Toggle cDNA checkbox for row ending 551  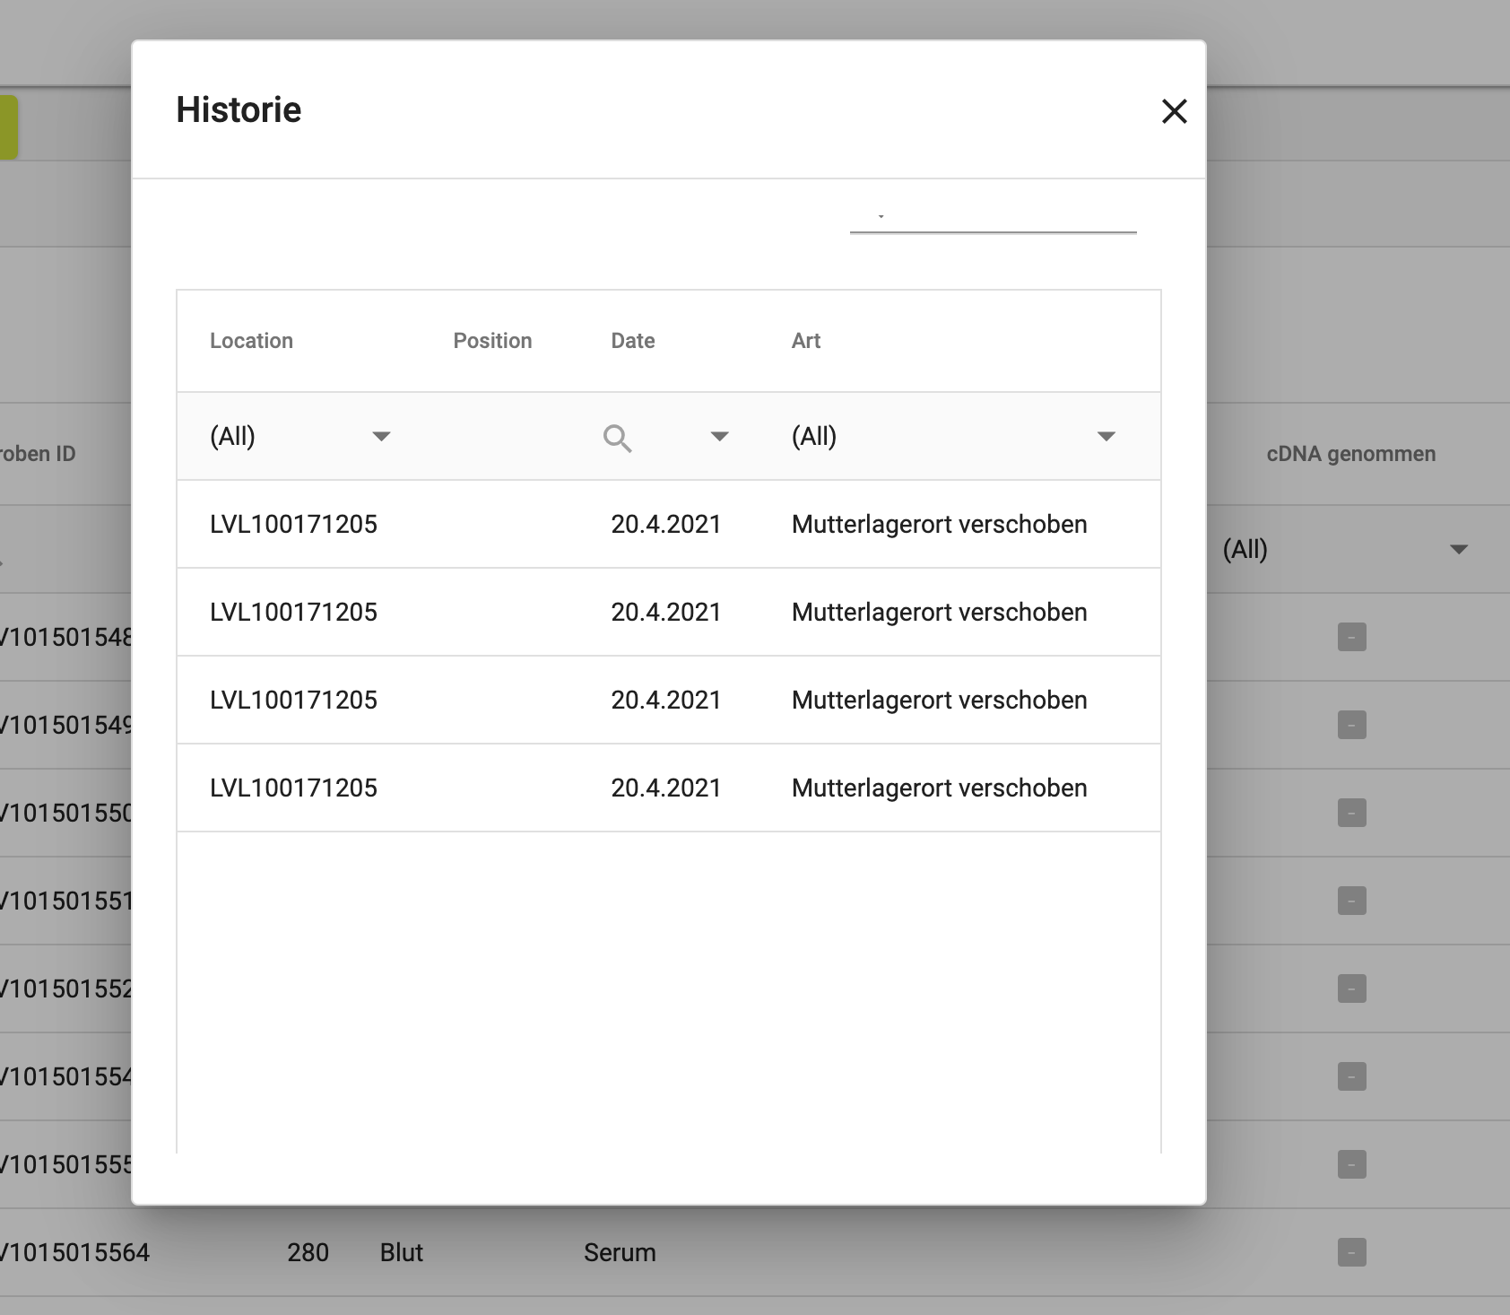1351,901
